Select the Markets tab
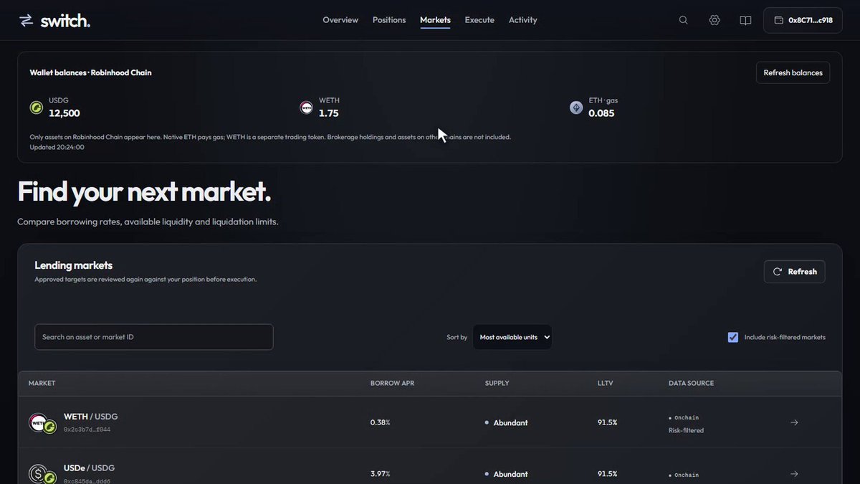 pos(435,20)
